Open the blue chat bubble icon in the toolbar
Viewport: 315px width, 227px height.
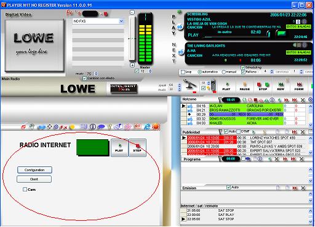(101, 127)
